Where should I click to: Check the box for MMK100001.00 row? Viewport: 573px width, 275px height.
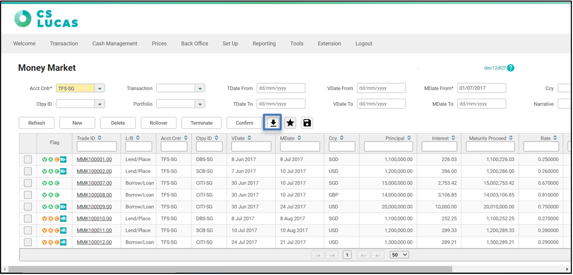click(28, 159)
